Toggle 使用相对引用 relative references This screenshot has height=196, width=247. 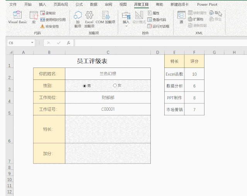[53, 20]
